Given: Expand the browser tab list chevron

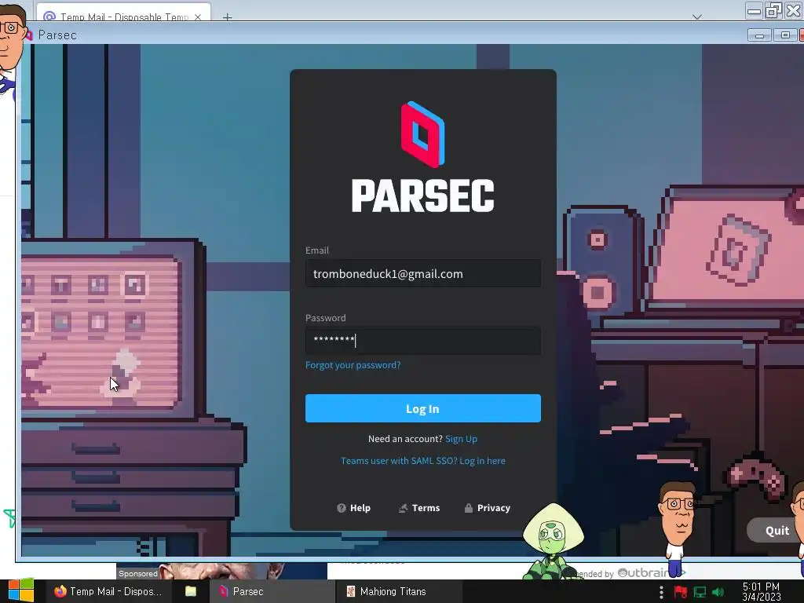Looking at the screenshot, I should pos(697,17).
